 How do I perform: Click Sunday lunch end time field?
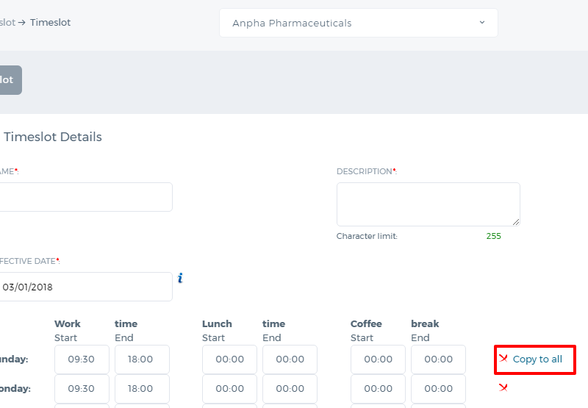pyautogui.click(x=290, y=359)
